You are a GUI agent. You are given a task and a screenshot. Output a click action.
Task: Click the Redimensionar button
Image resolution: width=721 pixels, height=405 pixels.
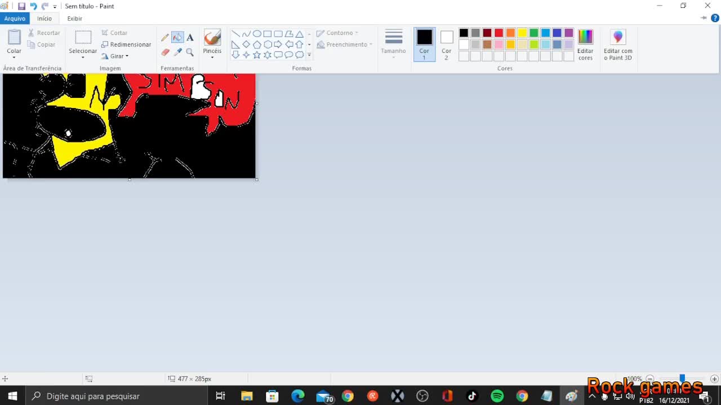[126, 44]
